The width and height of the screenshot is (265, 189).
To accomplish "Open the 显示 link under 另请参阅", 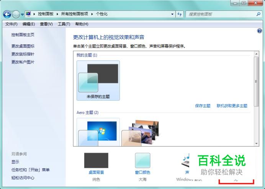I will coord(15,162).
